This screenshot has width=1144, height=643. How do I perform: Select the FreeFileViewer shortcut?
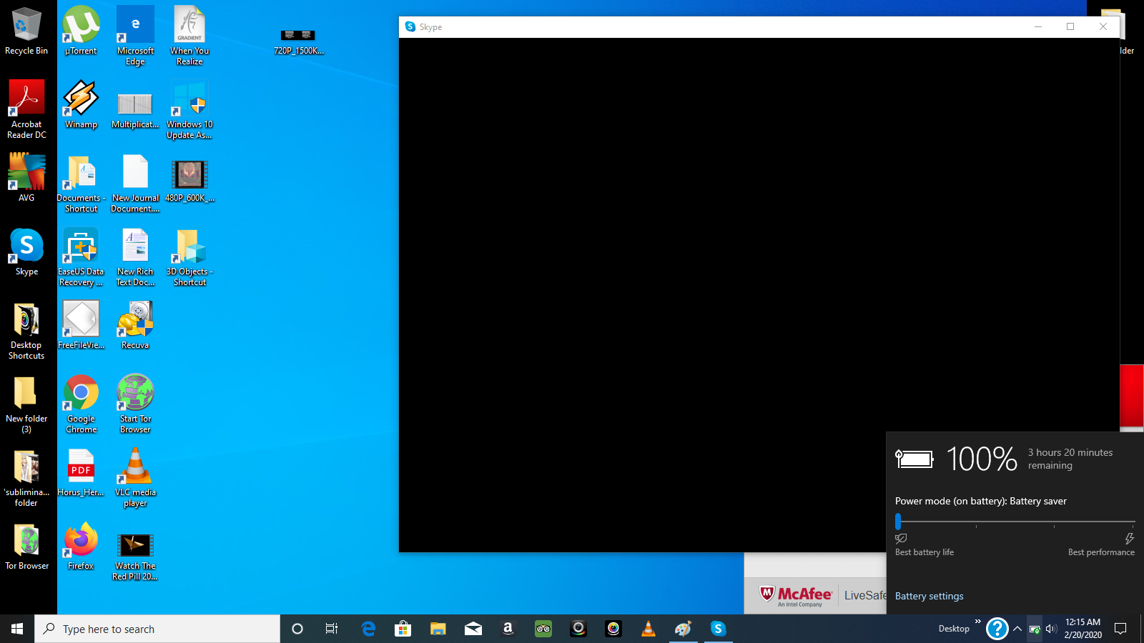(81, 325)
